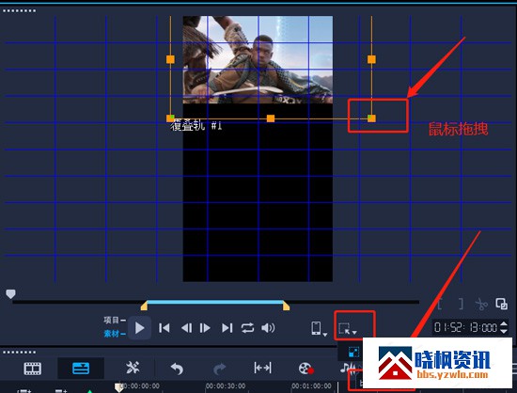Jump to the start of clip

pos(164,328)
